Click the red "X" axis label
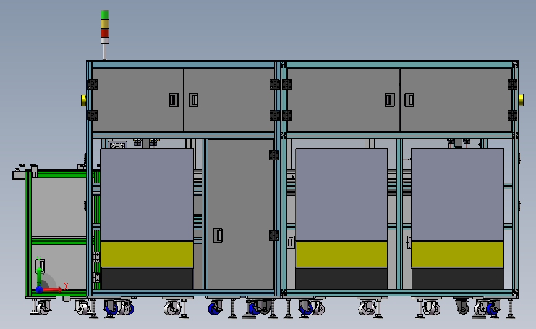The image size is (536, 329). click(x=66, y=286)
